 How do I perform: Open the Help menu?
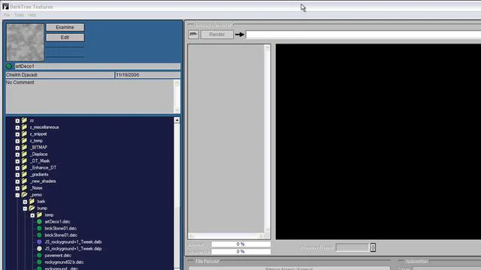(x=32, y=15)
